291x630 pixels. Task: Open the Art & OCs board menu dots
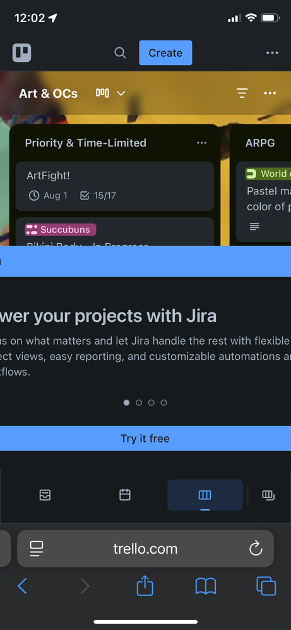pyautogui.click(x=270, y=93)
